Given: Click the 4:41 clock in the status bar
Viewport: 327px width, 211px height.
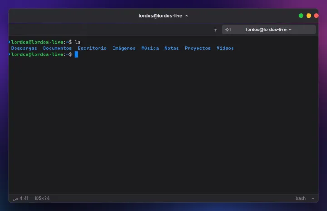Looking at the screenshot, I should point(20,198).
